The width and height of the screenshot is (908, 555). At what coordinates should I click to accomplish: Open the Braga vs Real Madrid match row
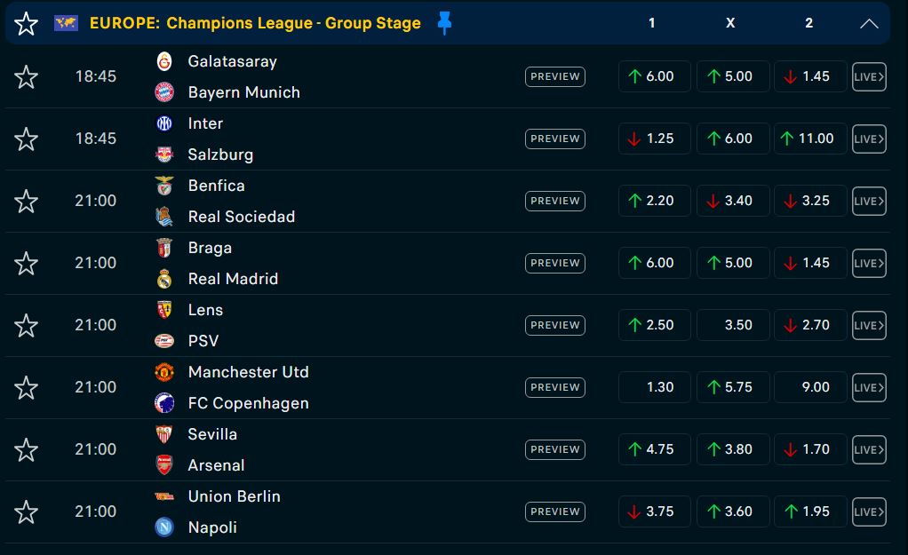(355, 263)
